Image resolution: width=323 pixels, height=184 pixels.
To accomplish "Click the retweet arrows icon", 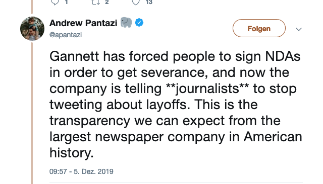I will pos(95,2).
